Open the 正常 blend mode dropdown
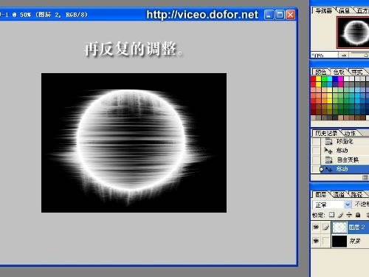The image size is (369, 277). (x=331, y=205)
